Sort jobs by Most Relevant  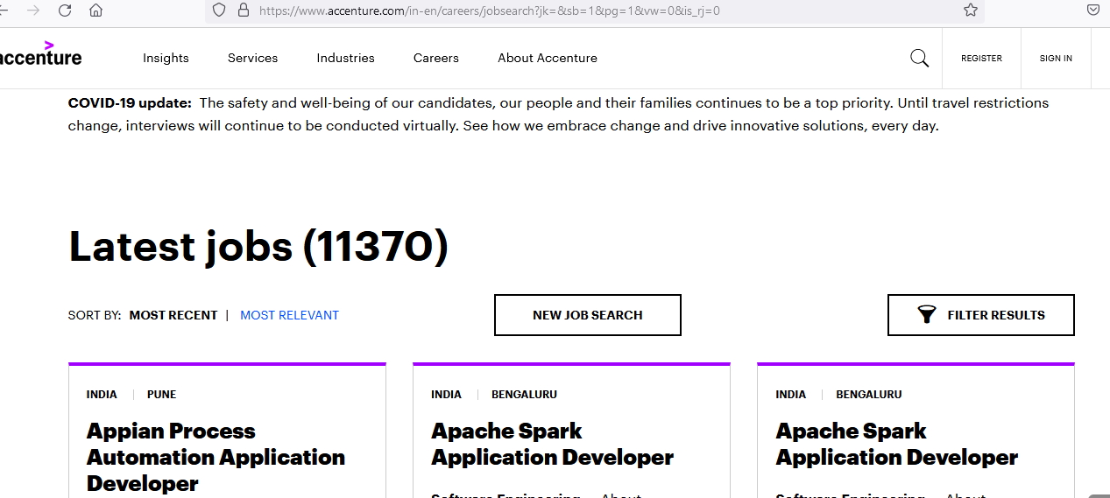(x=289, y=315)
